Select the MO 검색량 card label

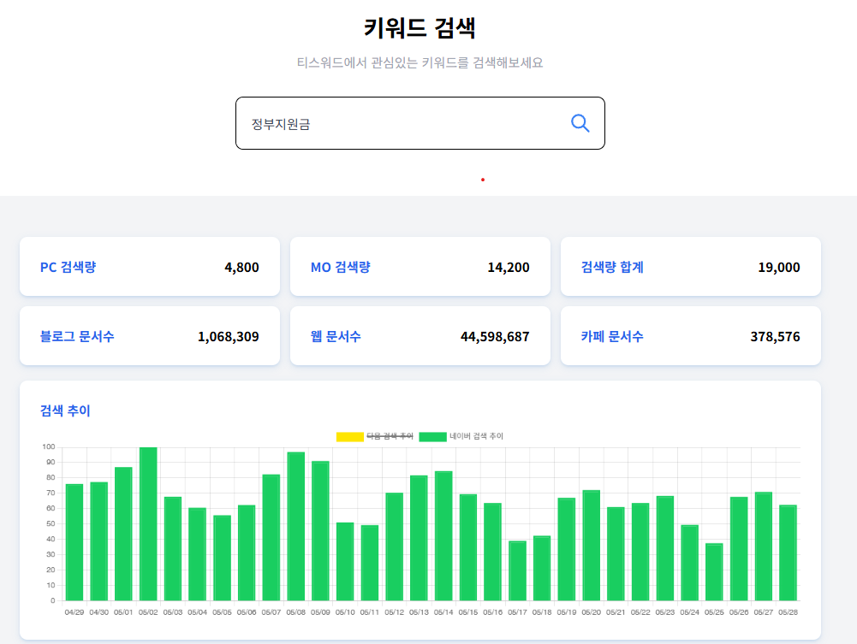click(x=341, y=267)
